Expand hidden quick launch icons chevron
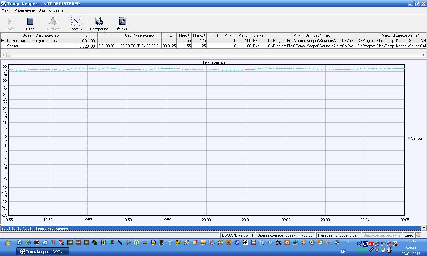The height and width of the screenshot is (256, 427). (347, 242)
